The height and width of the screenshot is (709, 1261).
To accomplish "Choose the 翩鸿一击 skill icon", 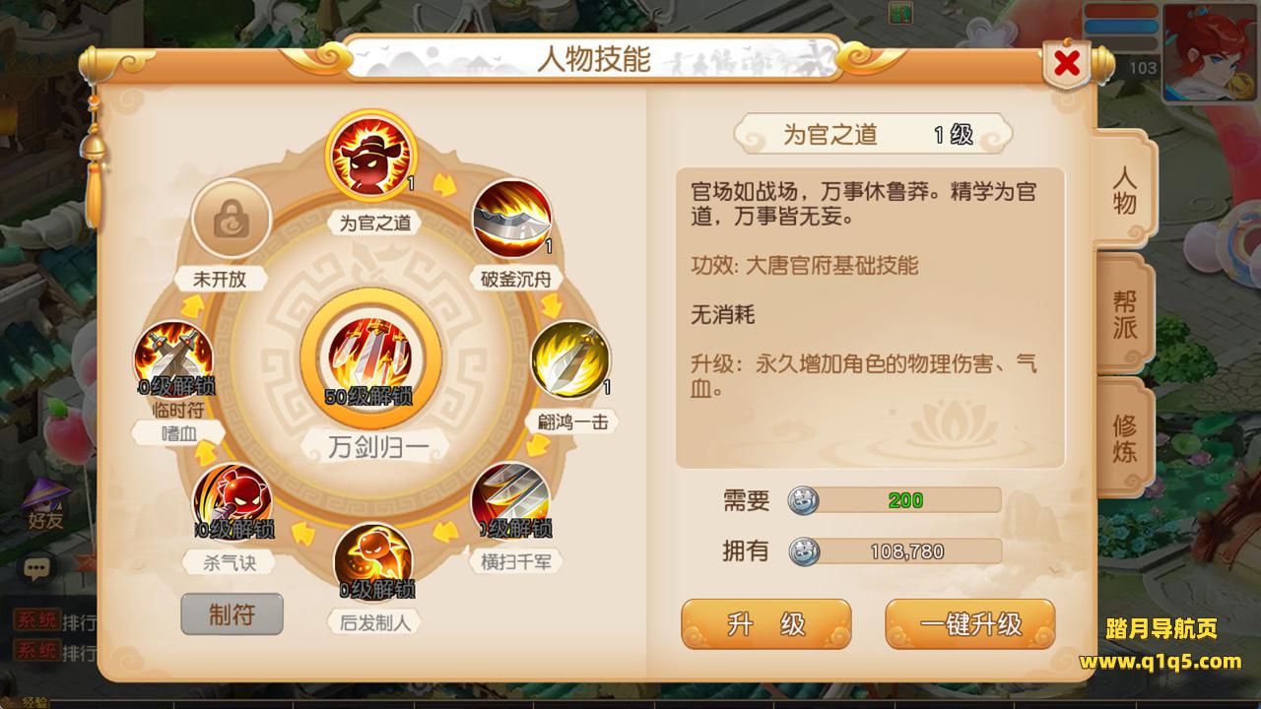I will pos(571,360).
